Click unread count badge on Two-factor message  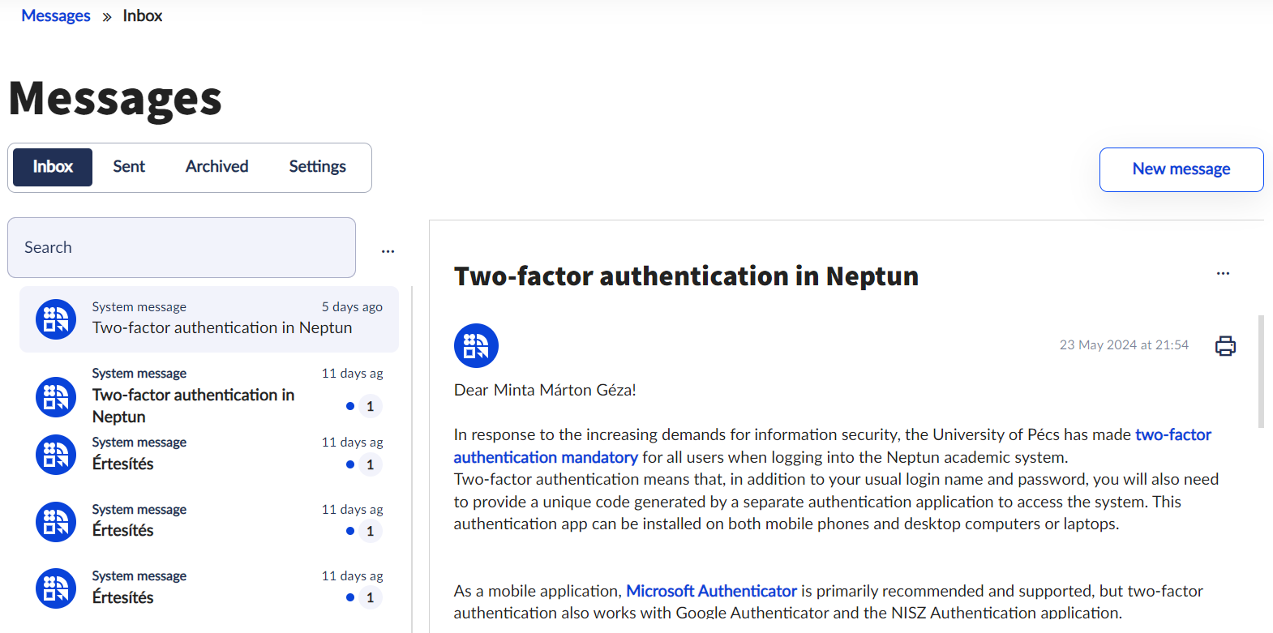[370, 406]
